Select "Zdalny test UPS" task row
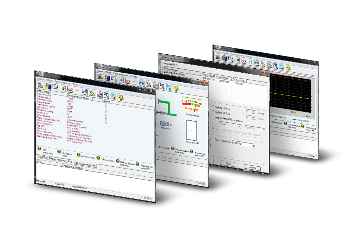353x235 pixels. 173,75
